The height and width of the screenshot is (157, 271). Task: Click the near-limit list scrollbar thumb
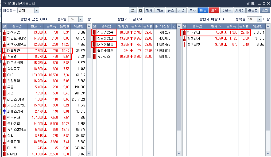89,44
